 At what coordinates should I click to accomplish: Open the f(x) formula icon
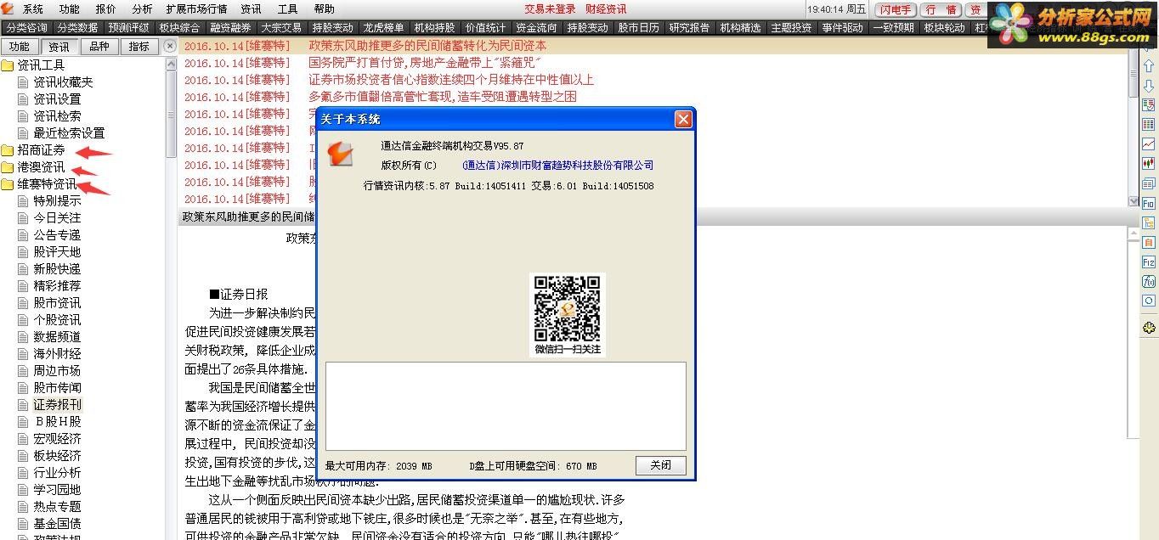1149,282
